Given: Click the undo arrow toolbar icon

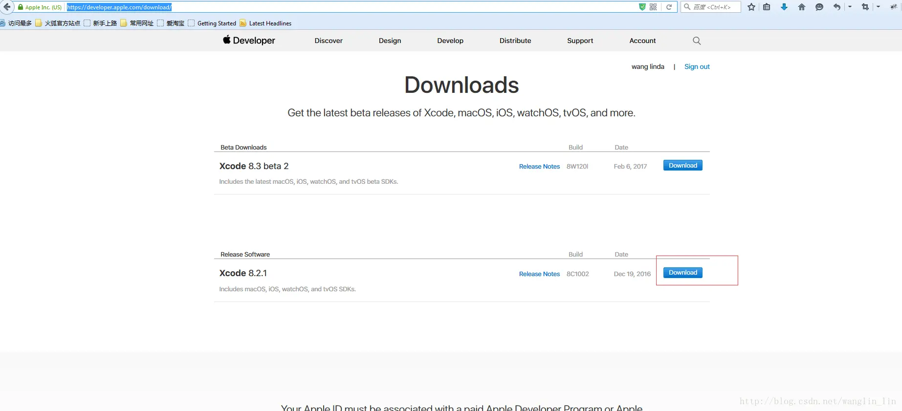Looking at the screenshot, I should click(837, 7).
